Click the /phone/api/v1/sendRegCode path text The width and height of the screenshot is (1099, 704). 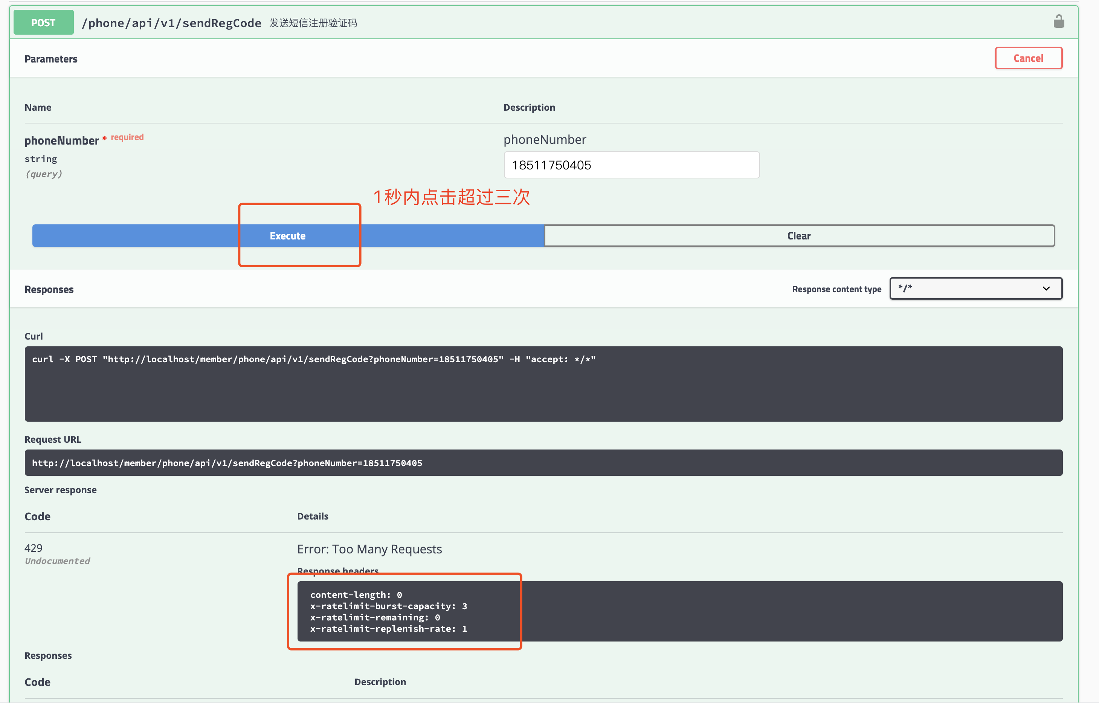pyautogui.click(x=171, y=23)
